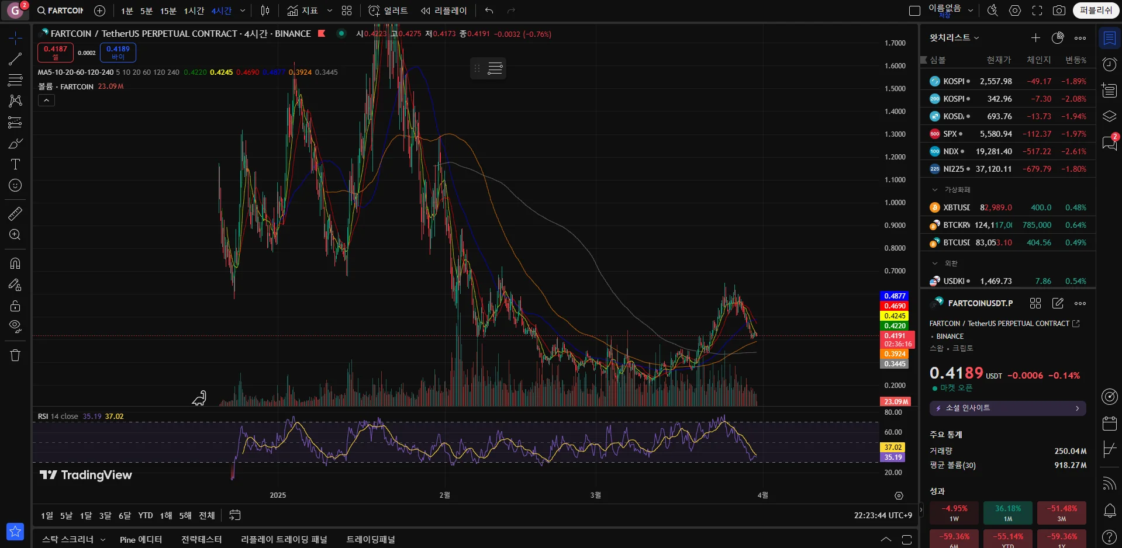
Task: Collapse the 가상화폐 watchlist section
Action: click(x=935, y=190)
